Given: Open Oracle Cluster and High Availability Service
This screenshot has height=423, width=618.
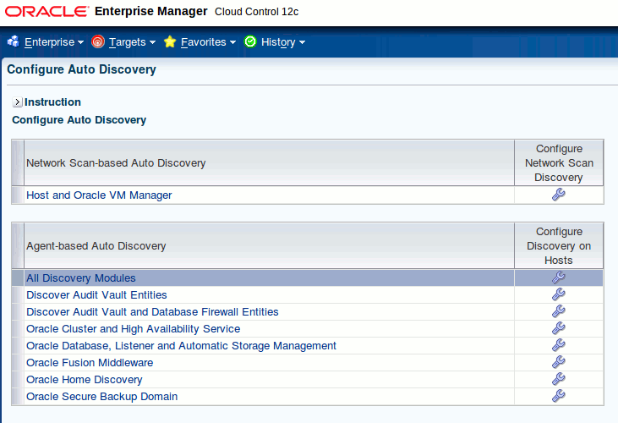Looking at the screenshot, I should tap(134, 329).
